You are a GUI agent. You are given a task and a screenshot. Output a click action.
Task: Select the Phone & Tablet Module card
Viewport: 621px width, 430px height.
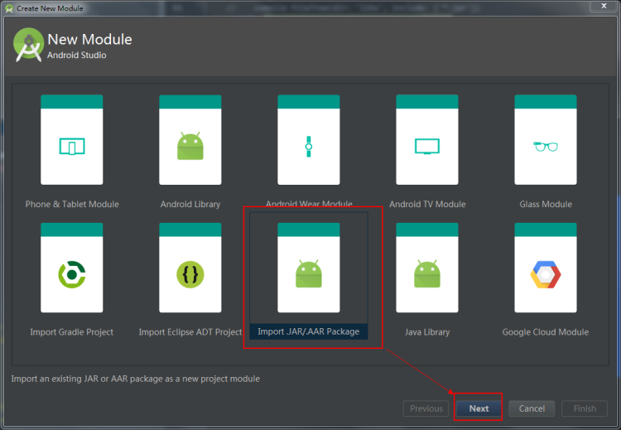click(72, 139)
